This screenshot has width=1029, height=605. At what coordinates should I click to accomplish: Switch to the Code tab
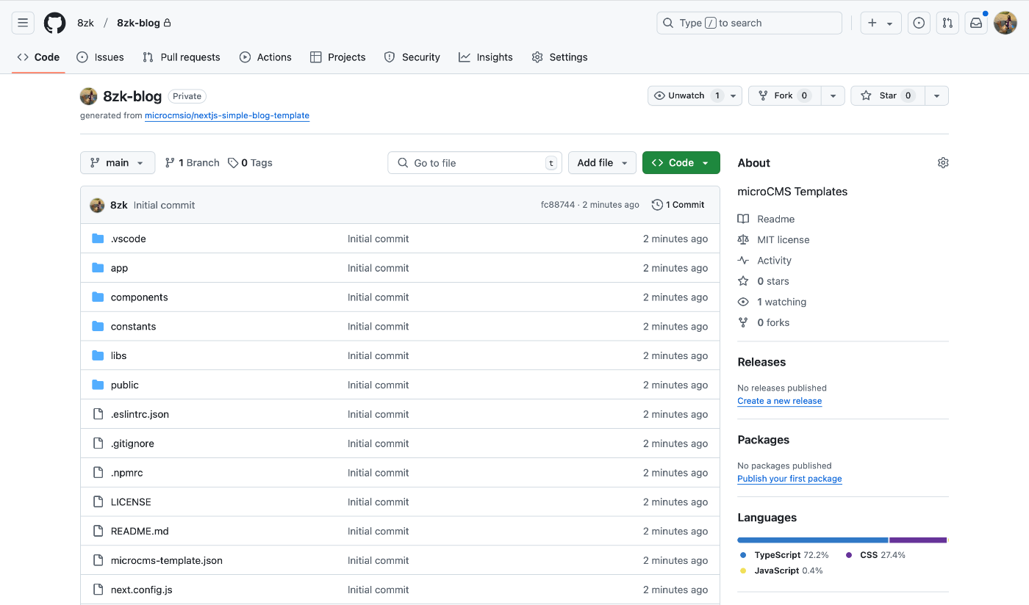38,57
